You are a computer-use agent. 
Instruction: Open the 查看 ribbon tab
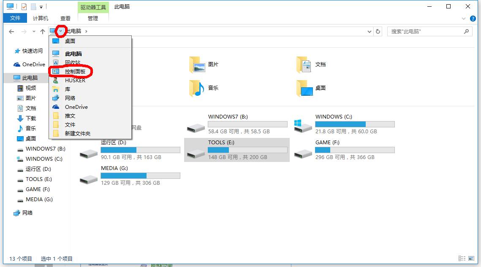65,19
